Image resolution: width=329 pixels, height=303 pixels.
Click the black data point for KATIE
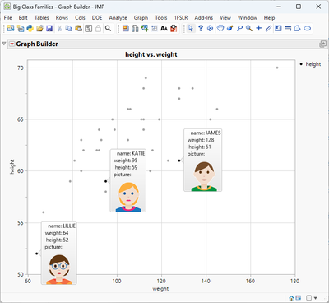105,181
